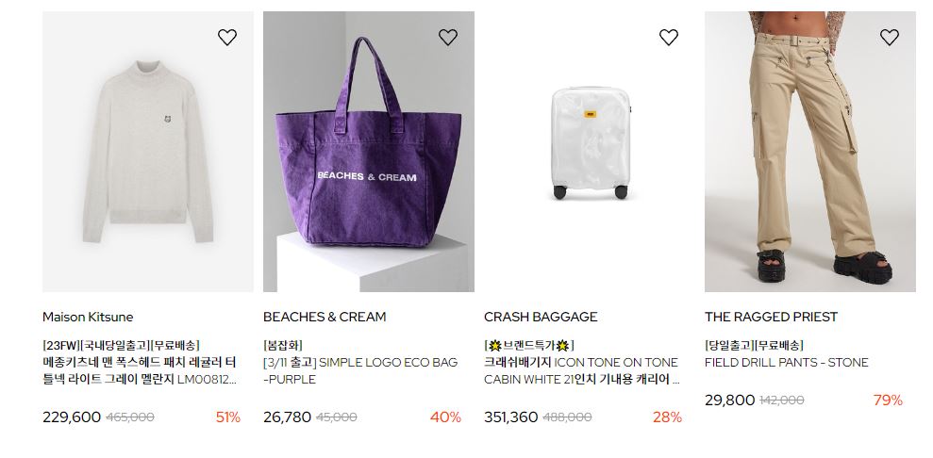Image resolution: width=933 pixels, height=458 pixels.
Task: Click the 229,600 sweater price
Action: (72, 417)
